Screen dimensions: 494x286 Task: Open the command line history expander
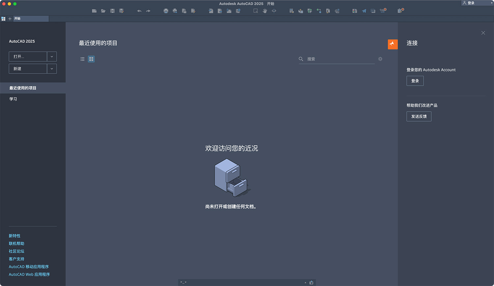305,282
